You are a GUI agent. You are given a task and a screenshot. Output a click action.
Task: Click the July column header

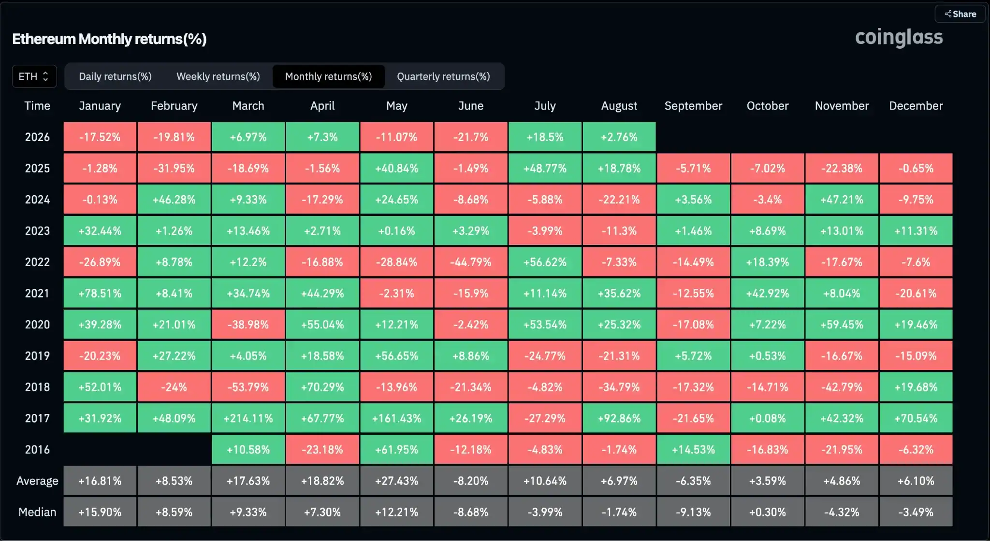click(545, 106)
